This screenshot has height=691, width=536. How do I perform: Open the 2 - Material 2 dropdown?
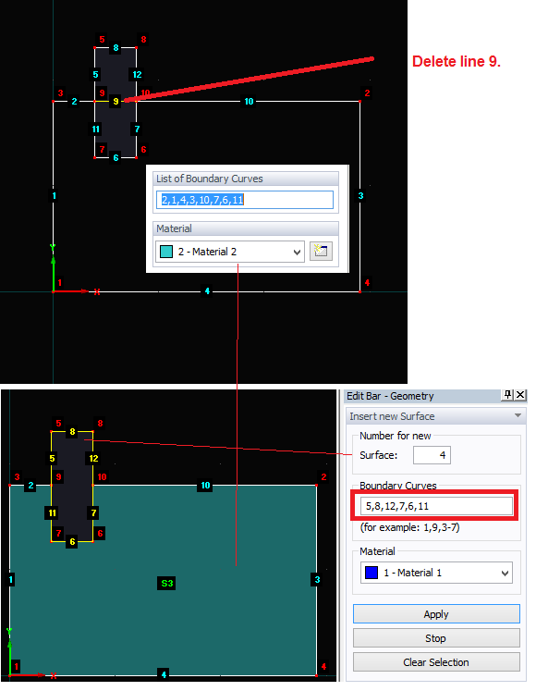tap(229, 252)
